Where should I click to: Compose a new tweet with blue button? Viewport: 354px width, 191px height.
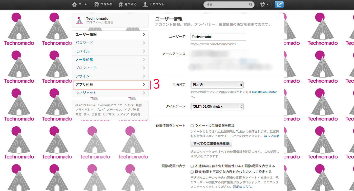click(279, 5)
